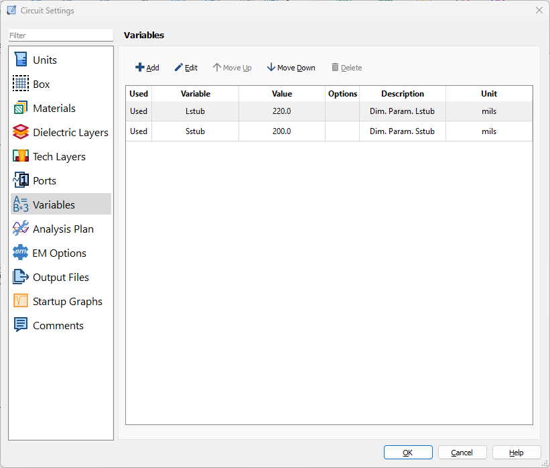Close the Circuit Settings dialog
Viewport: 550px width, 468px height.
coord(539,10)
